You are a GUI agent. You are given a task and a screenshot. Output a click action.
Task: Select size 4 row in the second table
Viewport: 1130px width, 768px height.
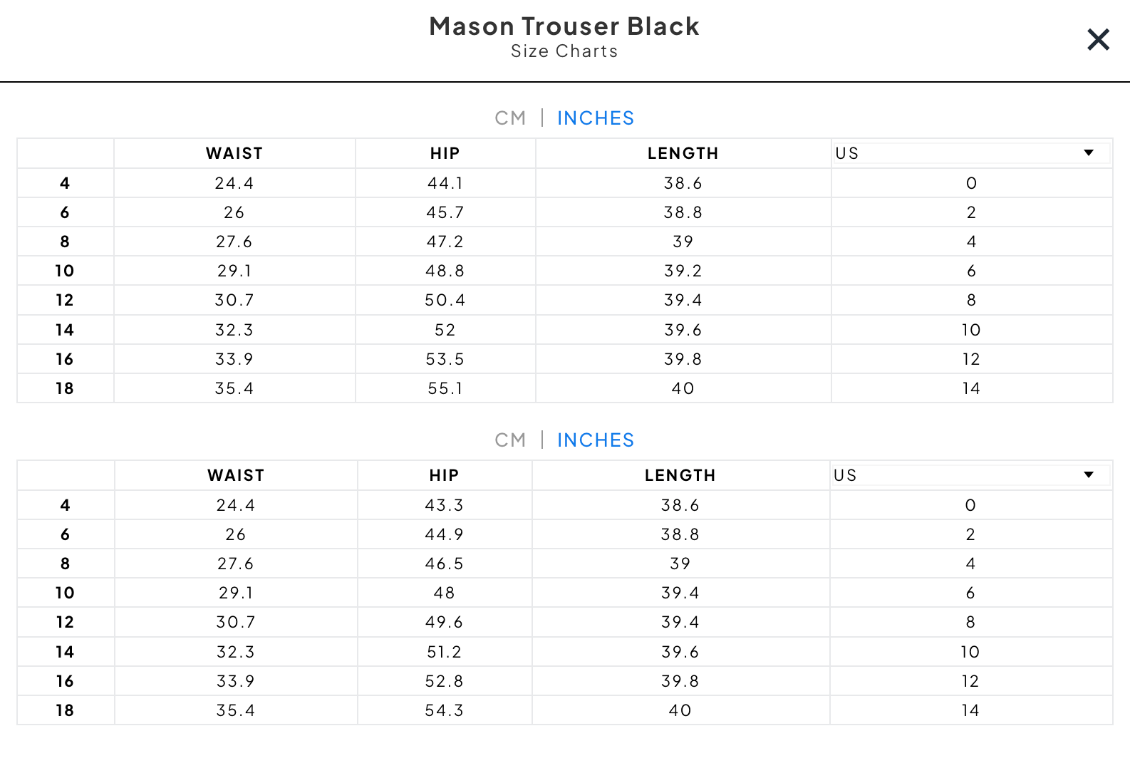point(565,505)
